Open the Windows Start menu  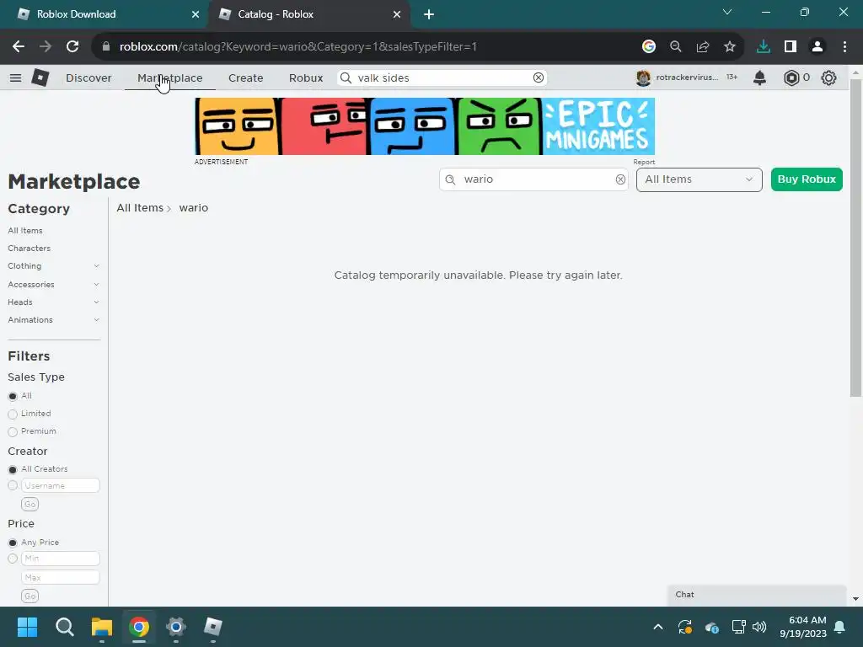click(27, 627)
